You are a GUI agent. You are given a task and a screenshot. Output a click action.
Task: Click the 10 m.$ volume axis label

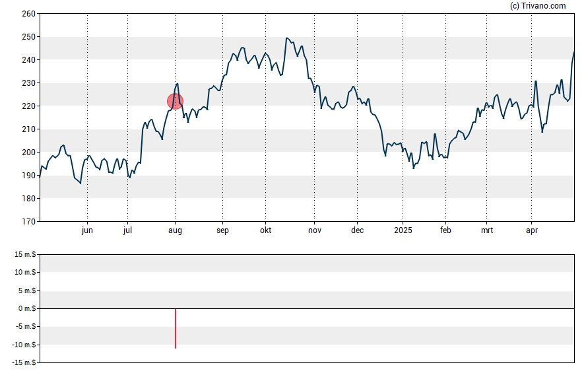(25, 272)
